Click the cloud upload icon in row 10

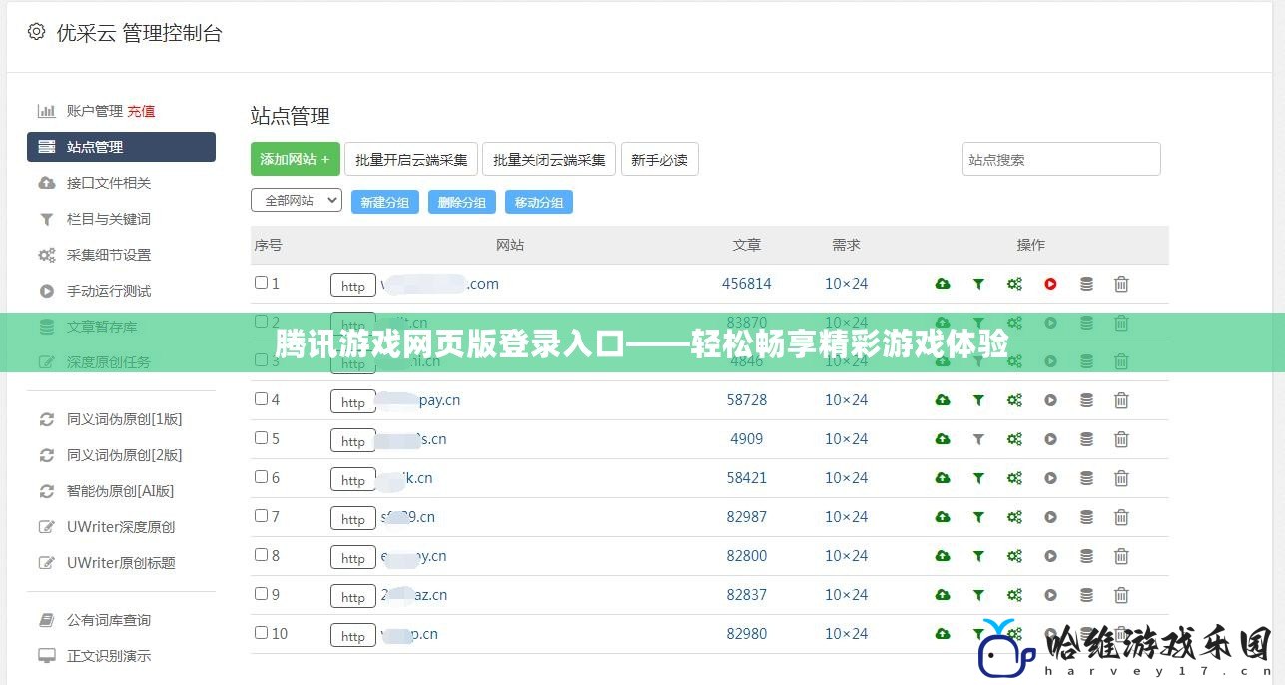coord(943,634)
